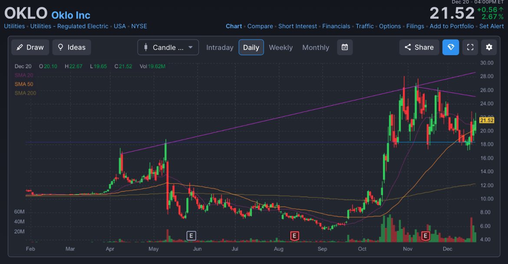The image size is (508, 264).
Task: Open the Options link
Action: [390, 26]
